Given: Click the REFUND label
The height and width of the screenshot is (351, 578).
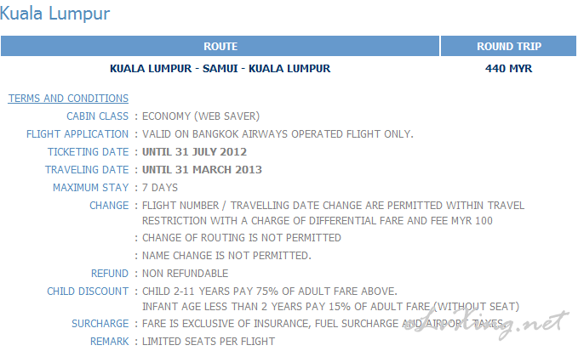Looking at the screenshot, I should 110,274.
